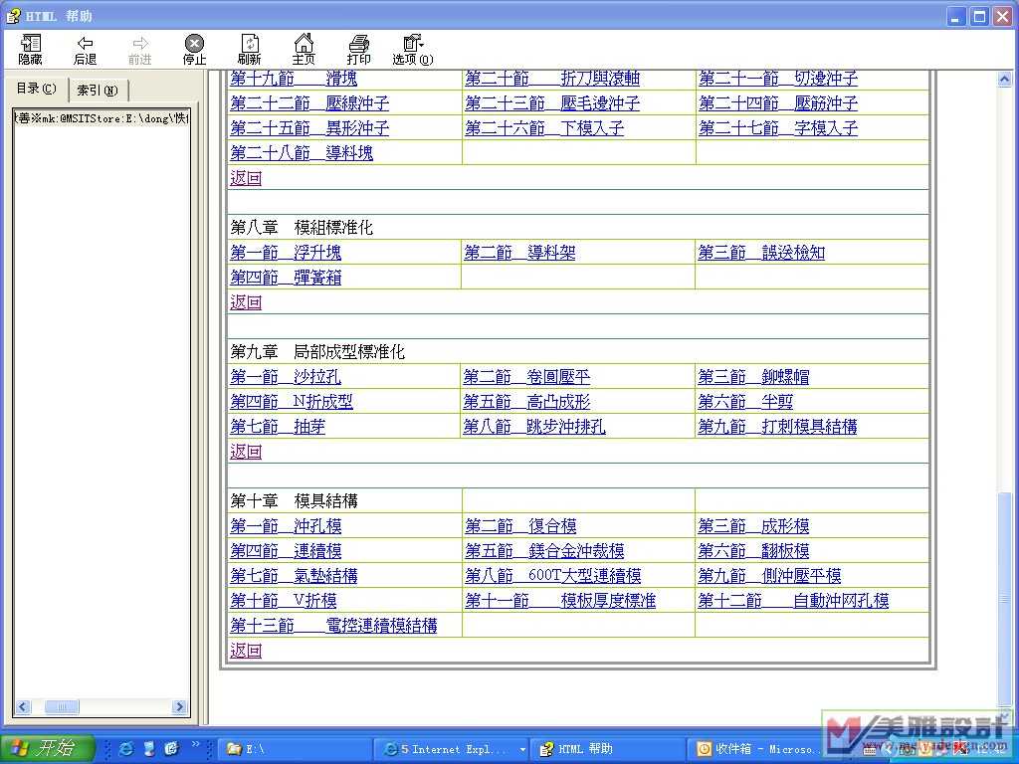Open link 第一節 浮升塊
The width and height of the screenshot is (1019, 764).
tap(286, 253)
